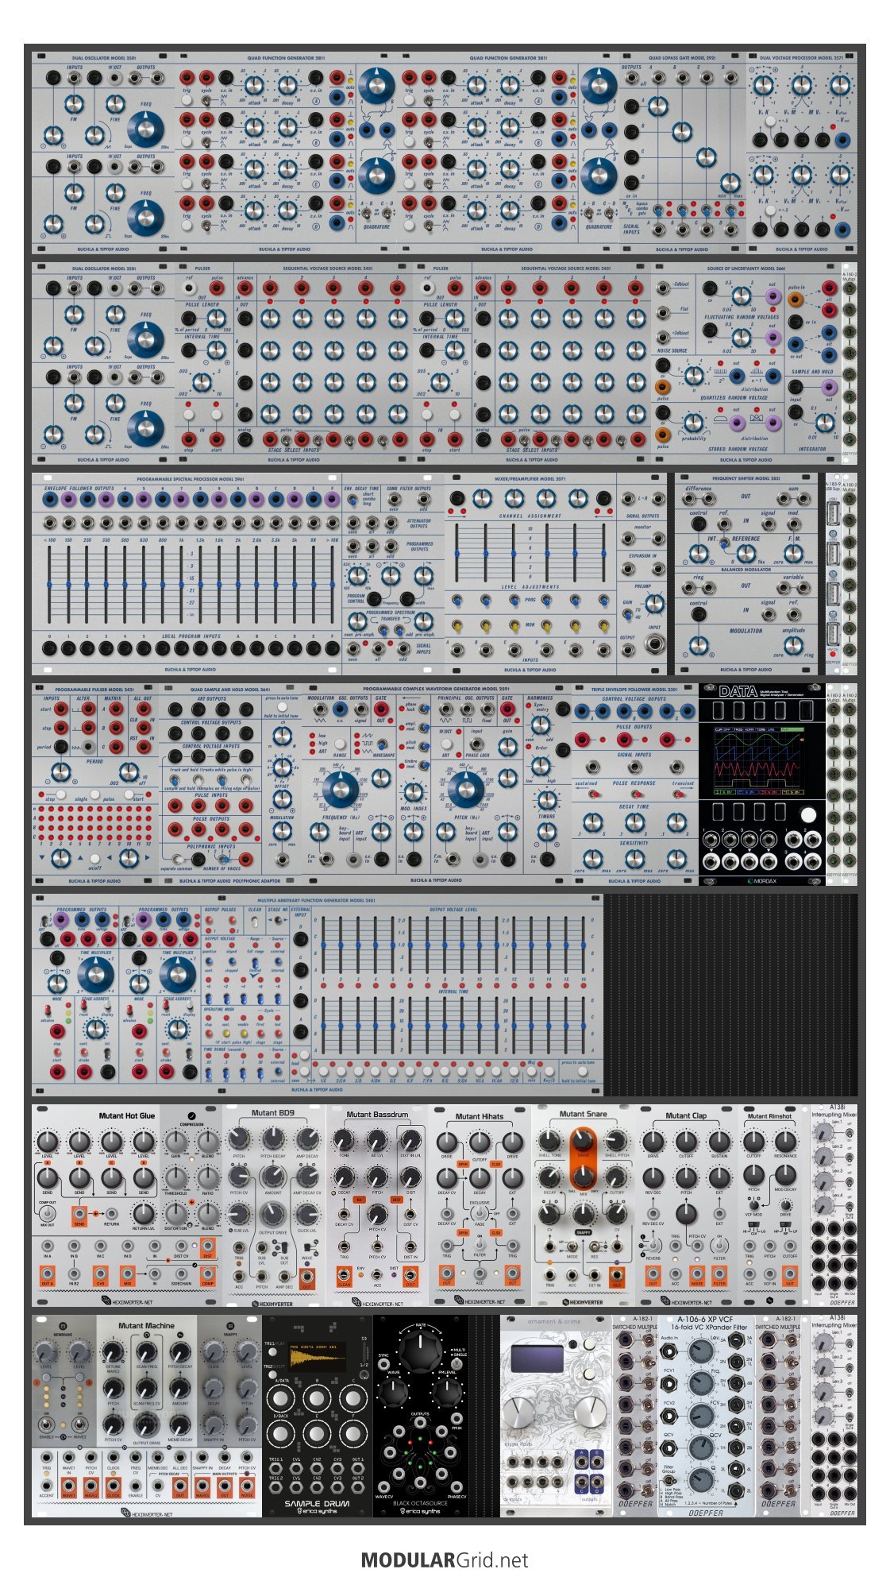Click the '>10K' band slider on Spectral Processor

click(333, 585)
